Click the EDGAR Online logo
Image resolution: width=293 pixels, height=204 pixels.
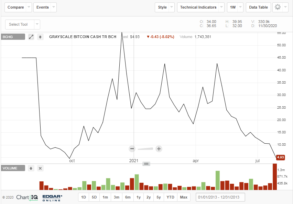52,198
